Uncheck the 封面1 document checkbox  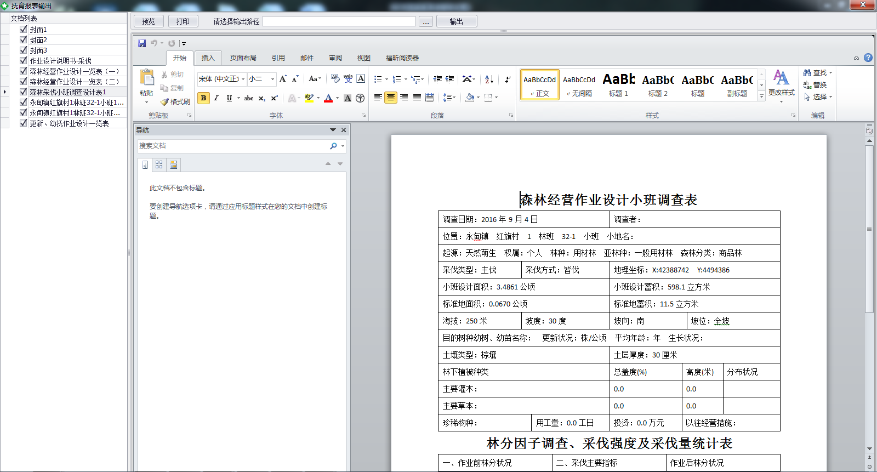click(x=23, y=29)
